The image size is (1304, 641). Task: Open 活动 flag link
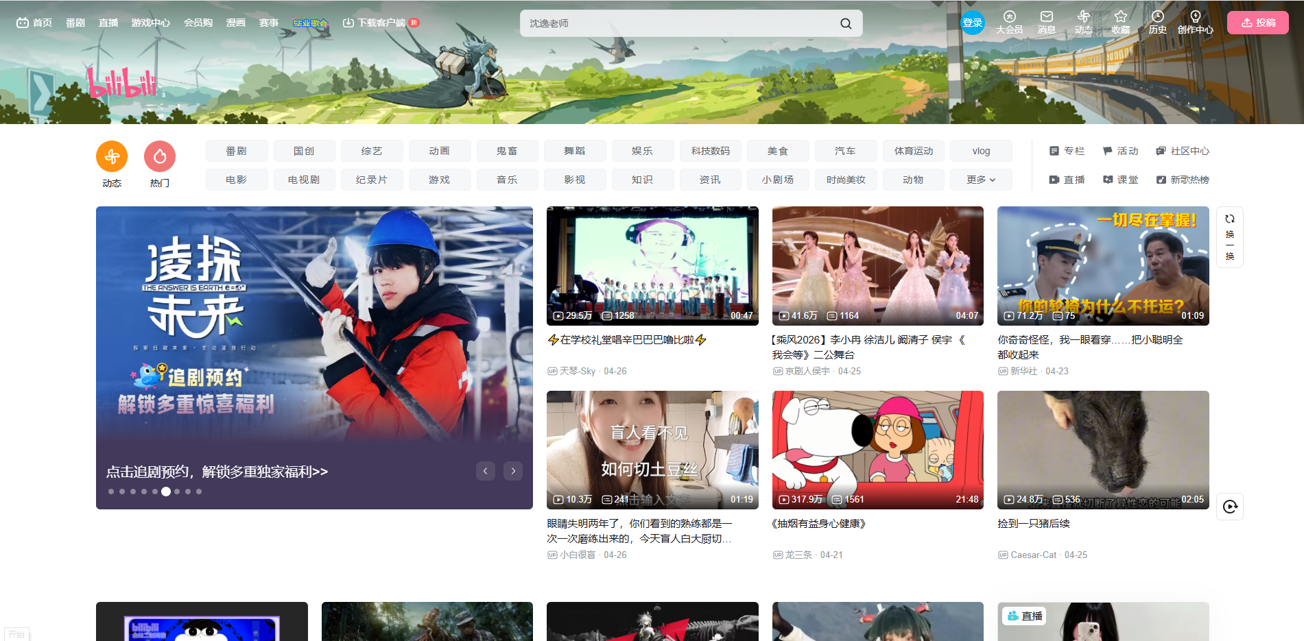tap(1120, 151)
